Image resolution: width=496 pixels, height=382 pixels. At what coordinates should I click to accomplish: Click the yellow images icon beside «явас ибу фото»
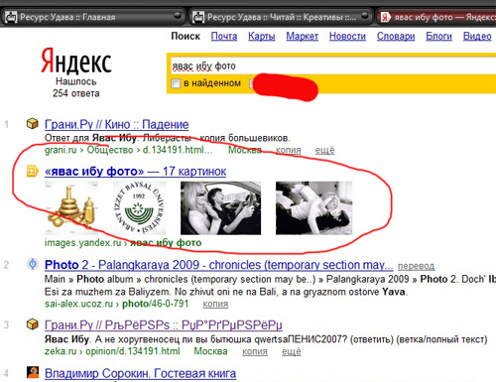tap(33, 171)
